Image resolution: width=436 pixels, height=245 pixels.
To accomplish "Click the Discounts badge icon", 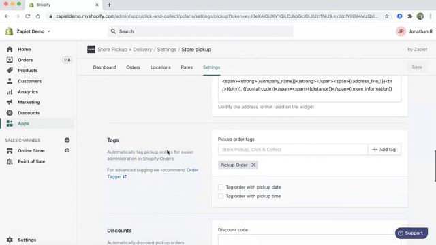I will coord(10,113).
